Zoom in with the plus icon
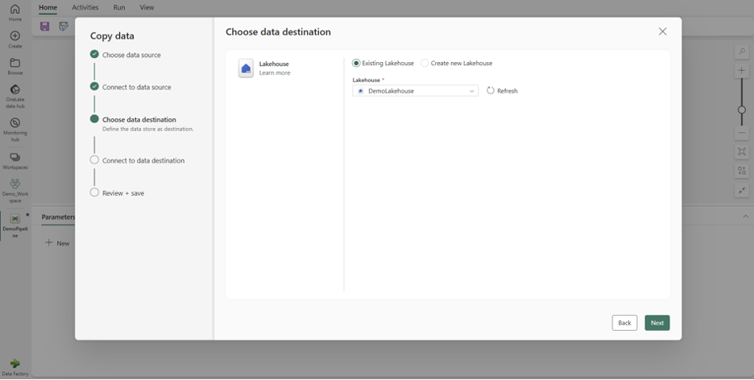 tap(742, 71)
